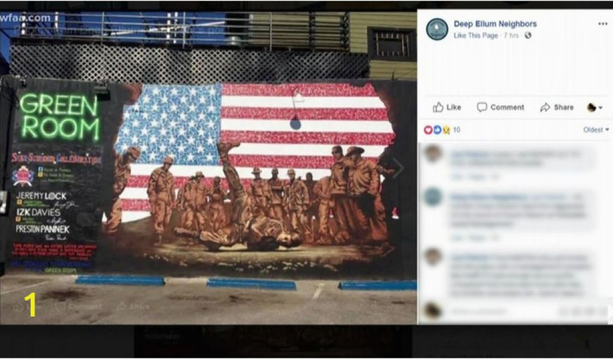613x359 pixels.
Task: Click the Like This Page link
Action: pyautogui.click(x=476, y=35)
